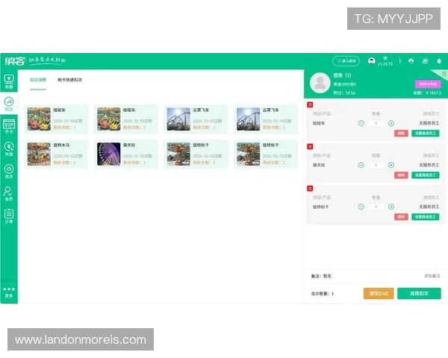Click the v1.30.13 version text

tap(385, 64)
